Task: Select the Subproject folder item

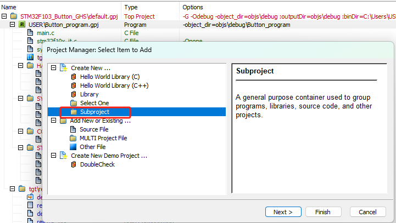Action: (x=94, y=112)
